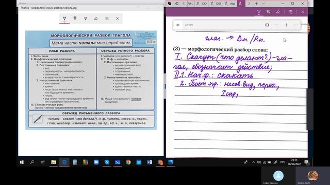Show hidden system tray icons
The width and height of the screenshot is (330, 185).
[254, 162]
